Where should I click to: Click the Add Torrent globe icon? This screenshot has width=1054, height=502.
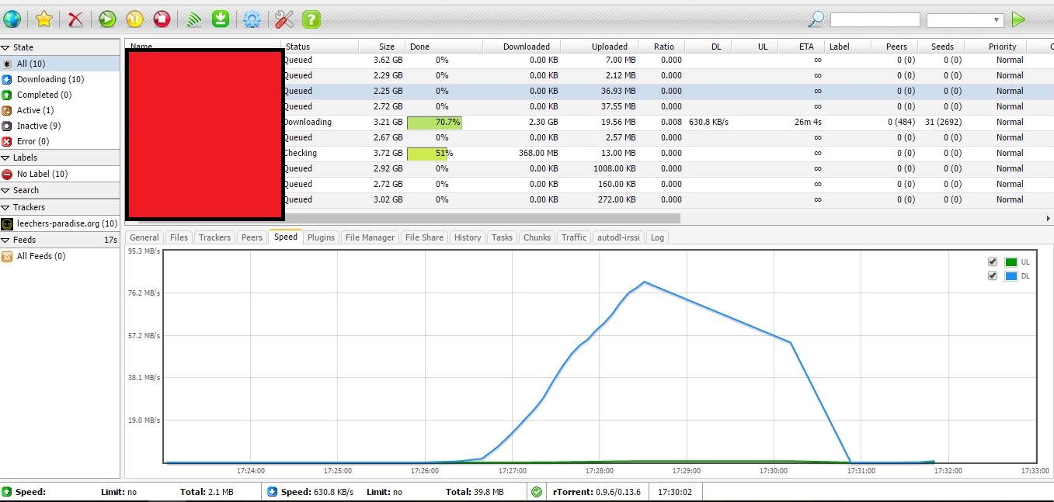(x=12, y=19)
